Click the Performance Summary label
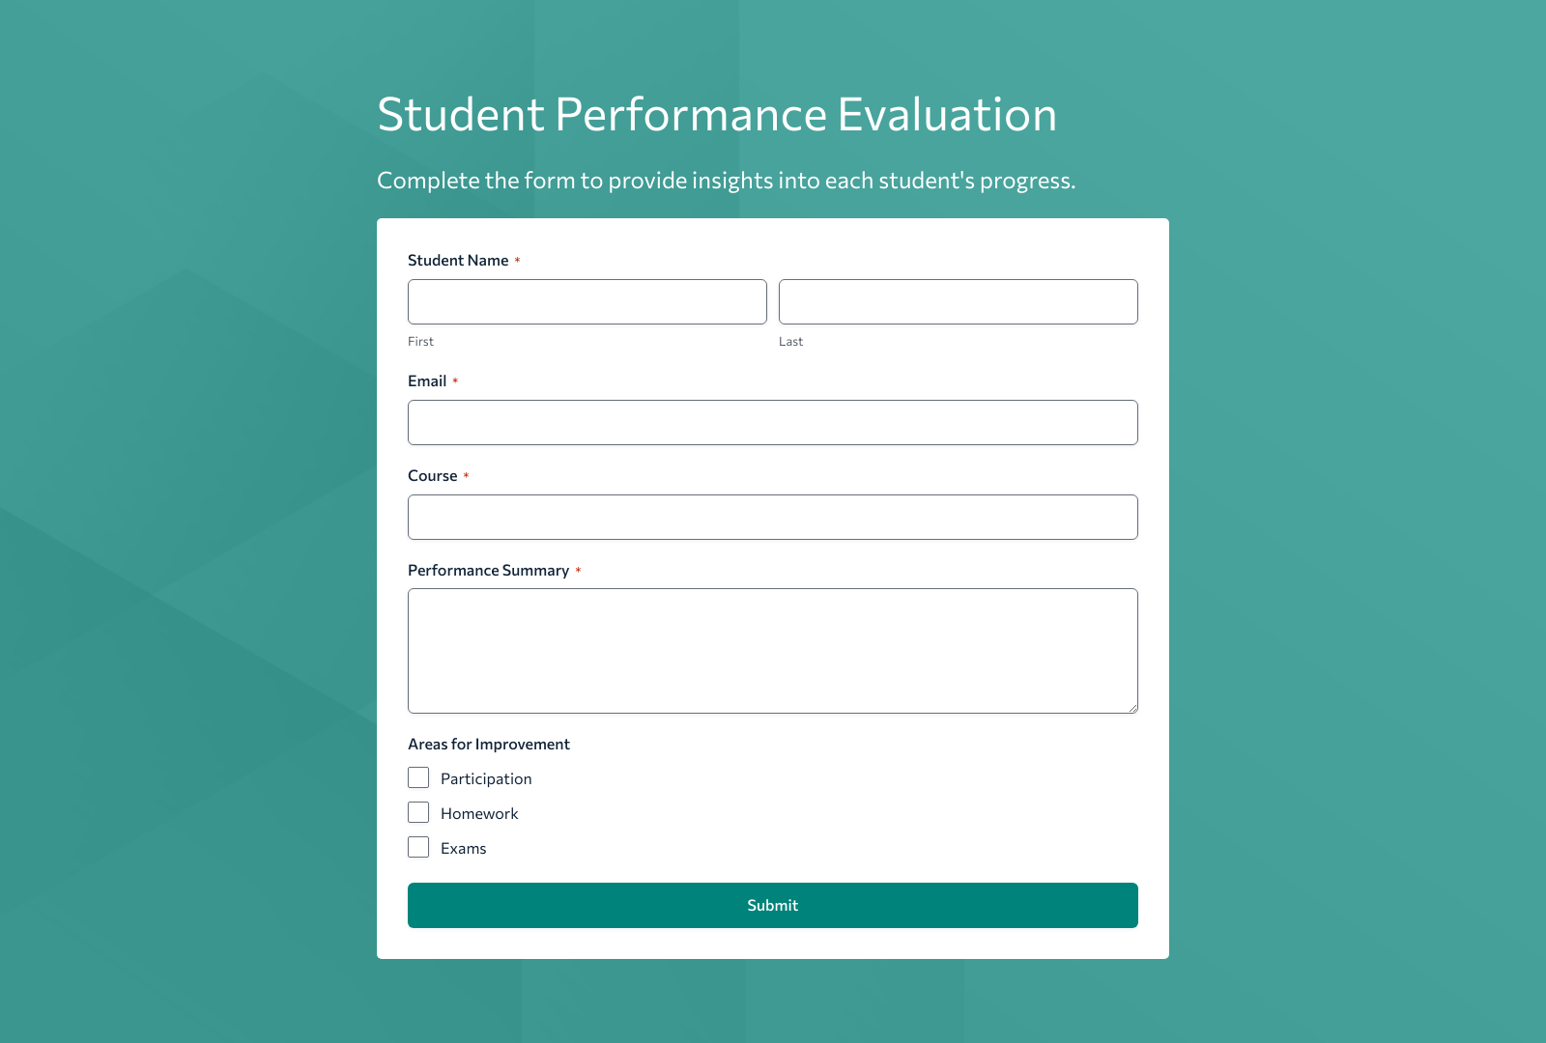Screen dimensions: 1546x1043 (x=490, y=570)
